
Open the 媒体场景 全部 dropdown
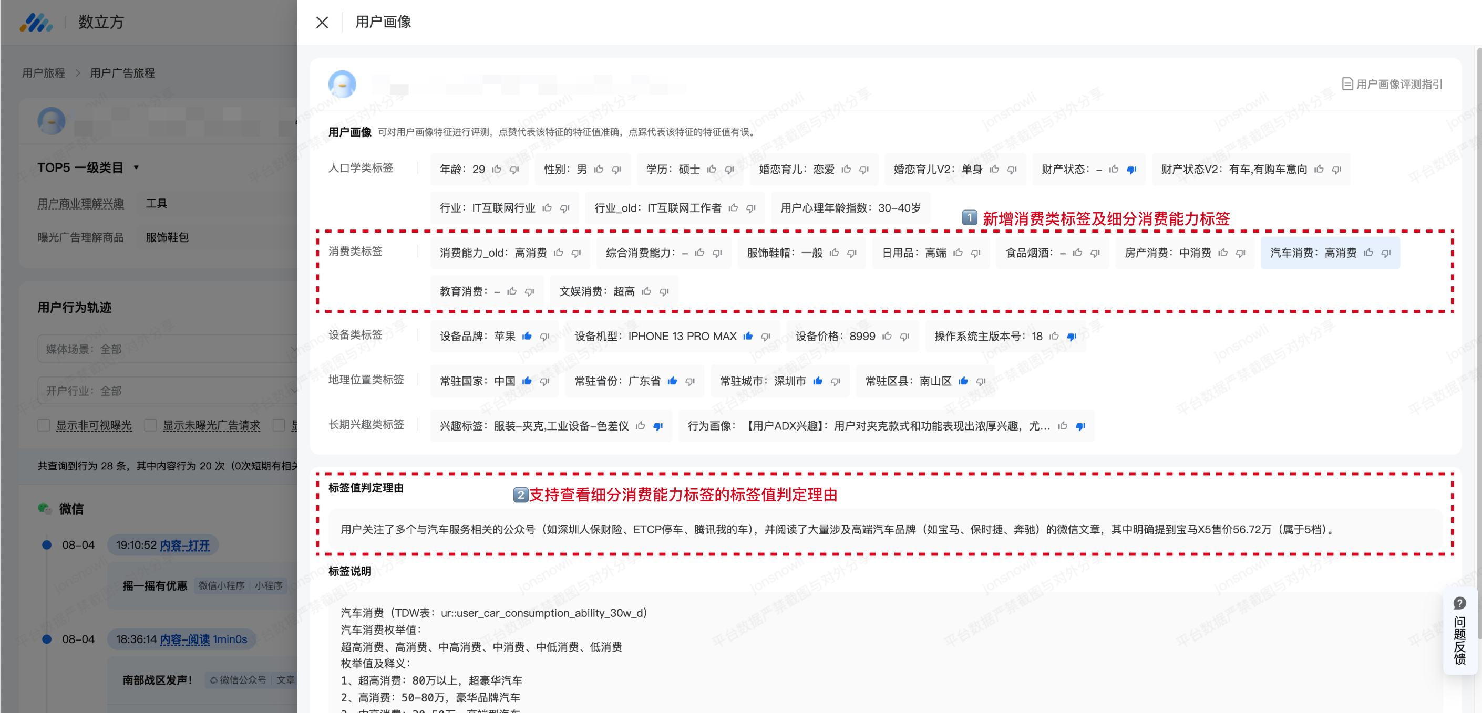click(167, 349)
